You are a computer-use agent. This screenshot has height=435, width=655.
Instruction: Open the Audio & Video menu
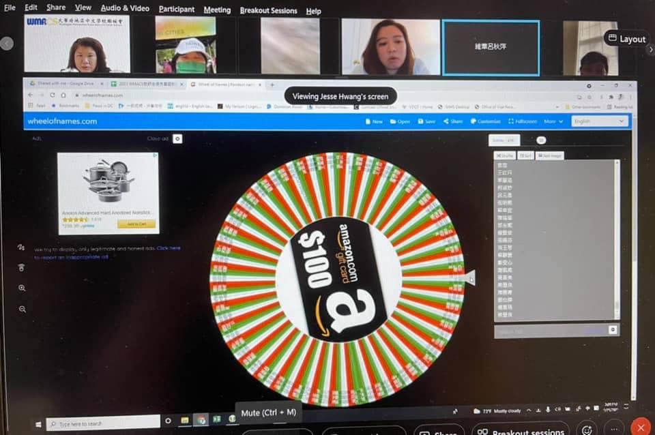pyautogui.click(x=125, y=8)
